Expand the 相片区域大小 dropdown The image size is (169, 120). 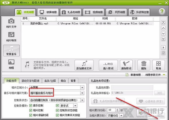point(82,87)
